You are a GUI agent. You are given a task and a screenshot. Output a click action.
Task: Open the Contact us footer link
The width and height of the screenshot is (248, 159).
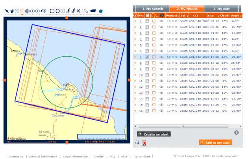point(16,157)
